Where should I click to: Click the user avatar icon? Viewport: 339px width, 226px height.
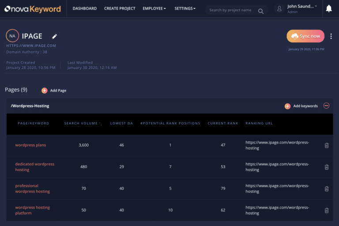pyautogui.click(x=279, y=9)
